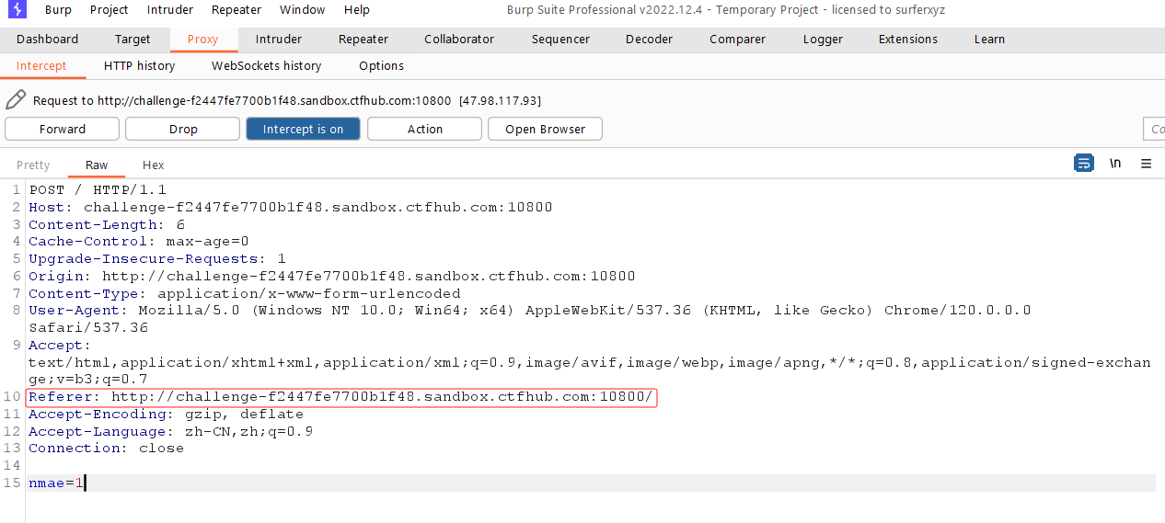Switch editor to Hex view
The height and width of the screenshot is (523, 1165).
coord(153,165)
